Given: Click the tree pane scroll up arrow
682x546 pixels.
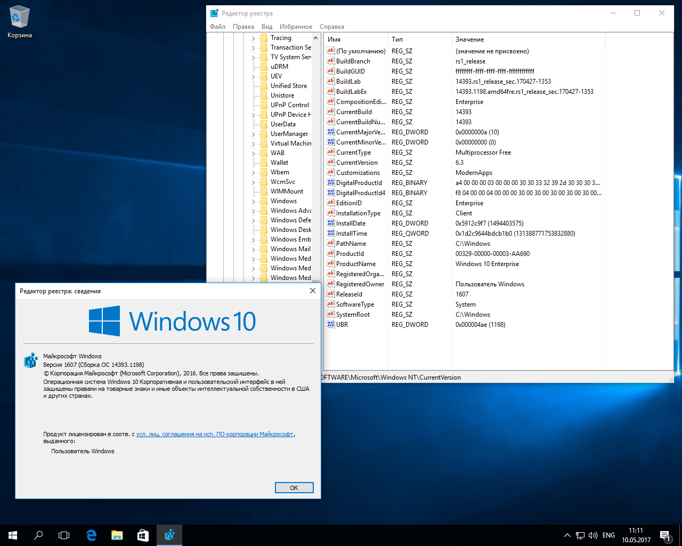Looking at the screenshot, I should coord(316,38).
